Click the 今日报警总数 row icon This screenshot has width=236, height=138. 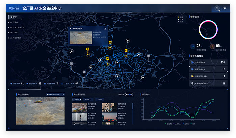192,62
